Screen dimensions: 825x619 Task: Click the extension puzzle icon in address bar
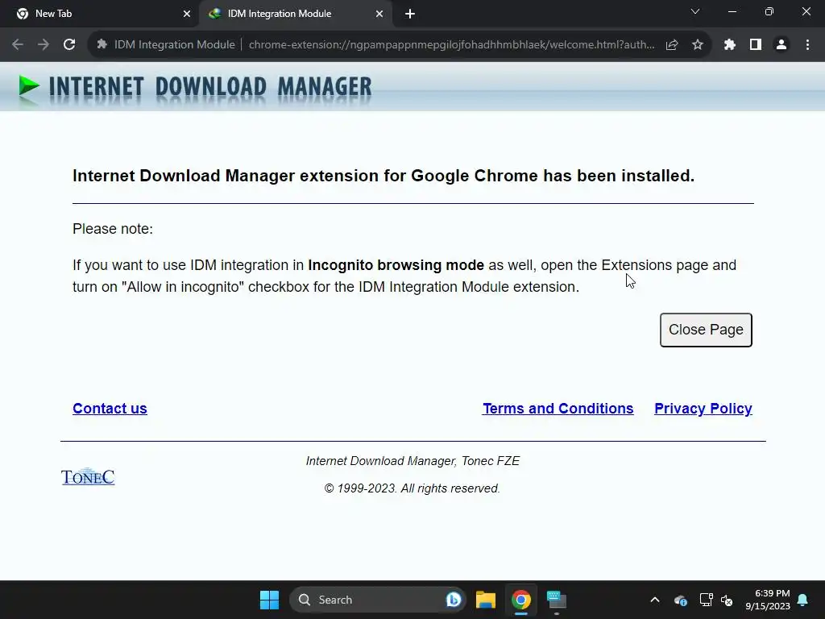coord(102,45)
